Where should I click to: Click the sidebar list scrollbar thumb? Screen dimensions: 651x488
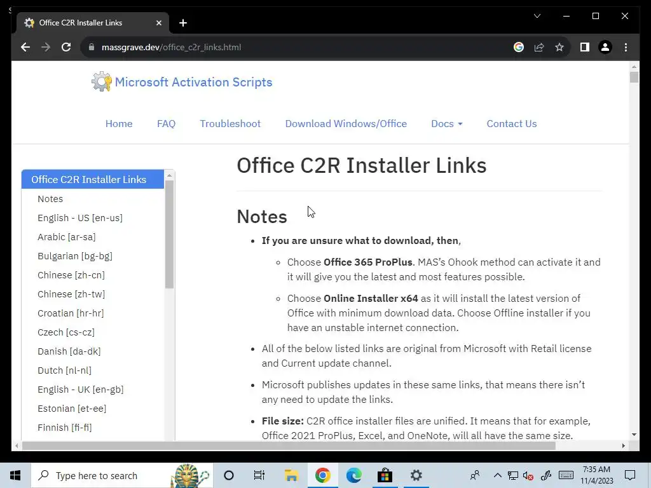169,234
